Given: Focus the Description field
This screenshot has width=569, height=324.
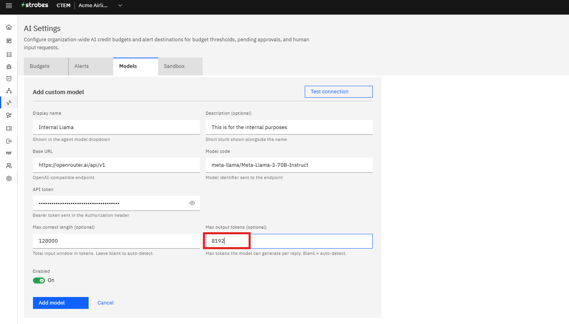Looking at the screenshot, I should (289, 127).
